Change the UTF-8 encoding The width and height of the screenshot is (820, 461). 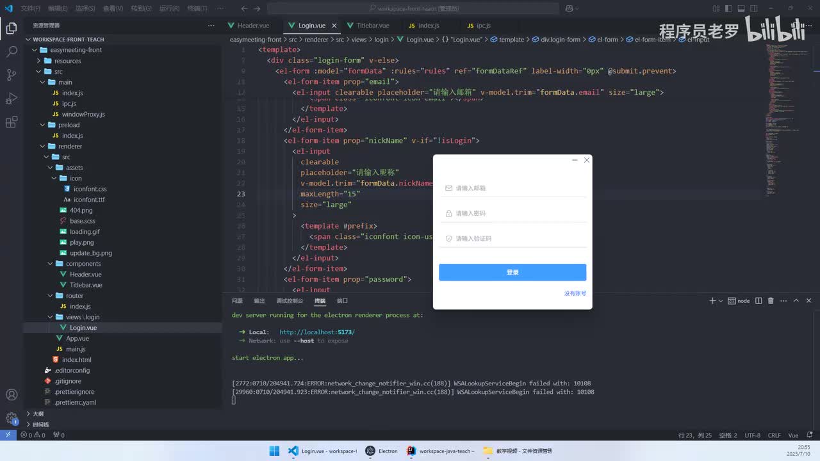pos(752,435)
